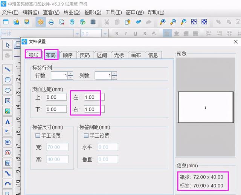The width and height of the screenshot is (241, 195).
Task: Decrease the row count stepper
Action: 70,78
